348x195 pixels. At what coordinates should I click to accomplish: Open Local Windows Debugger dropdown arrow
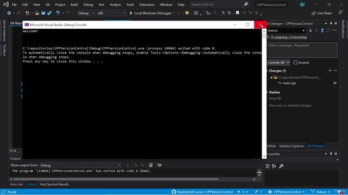coord(174,13)
